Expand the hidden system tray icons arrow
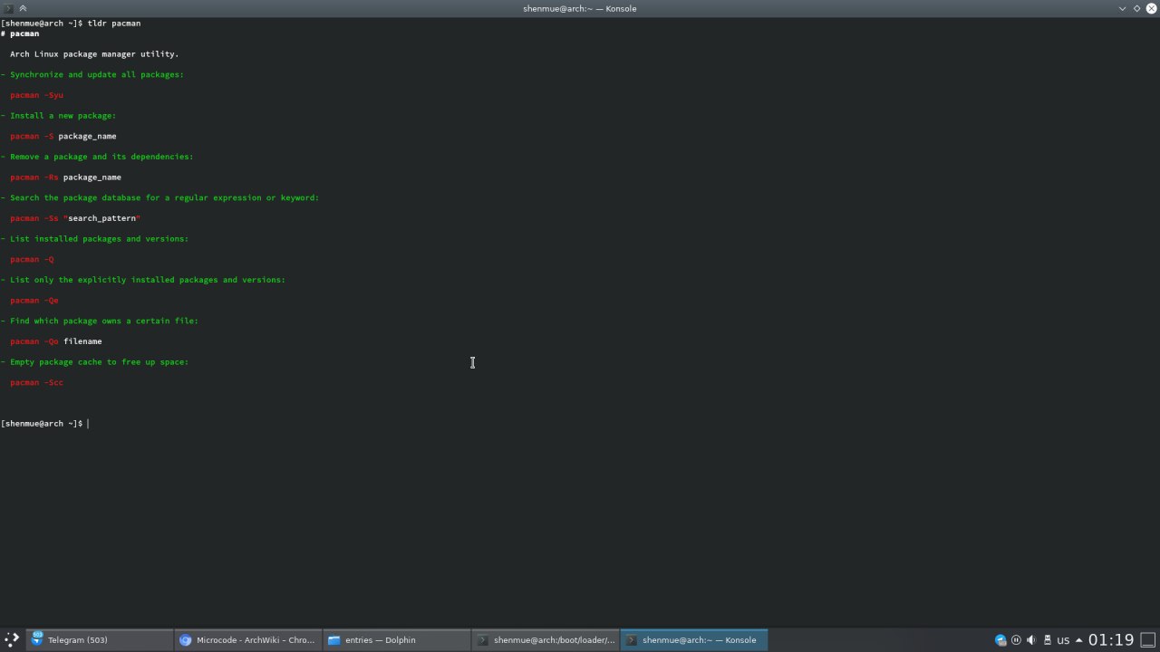1160x652 pixels. tap(1078, 640)
